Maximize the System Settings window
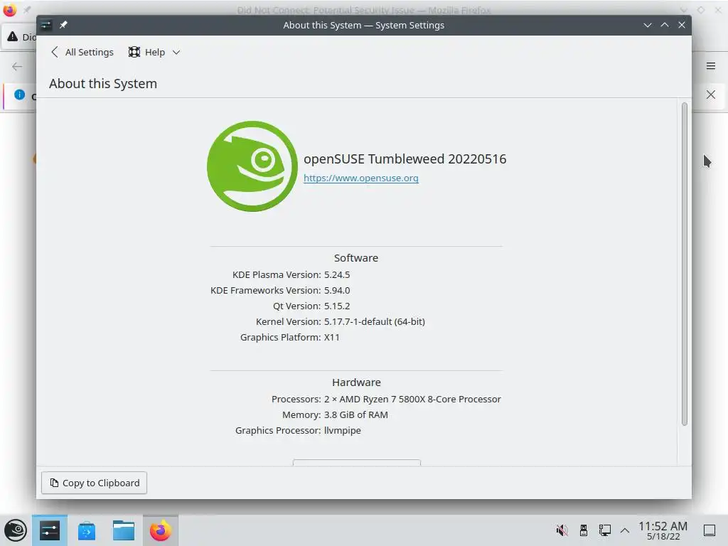Image resolution: width=728 pixels, height=546 pixels. tap(665, 25)
